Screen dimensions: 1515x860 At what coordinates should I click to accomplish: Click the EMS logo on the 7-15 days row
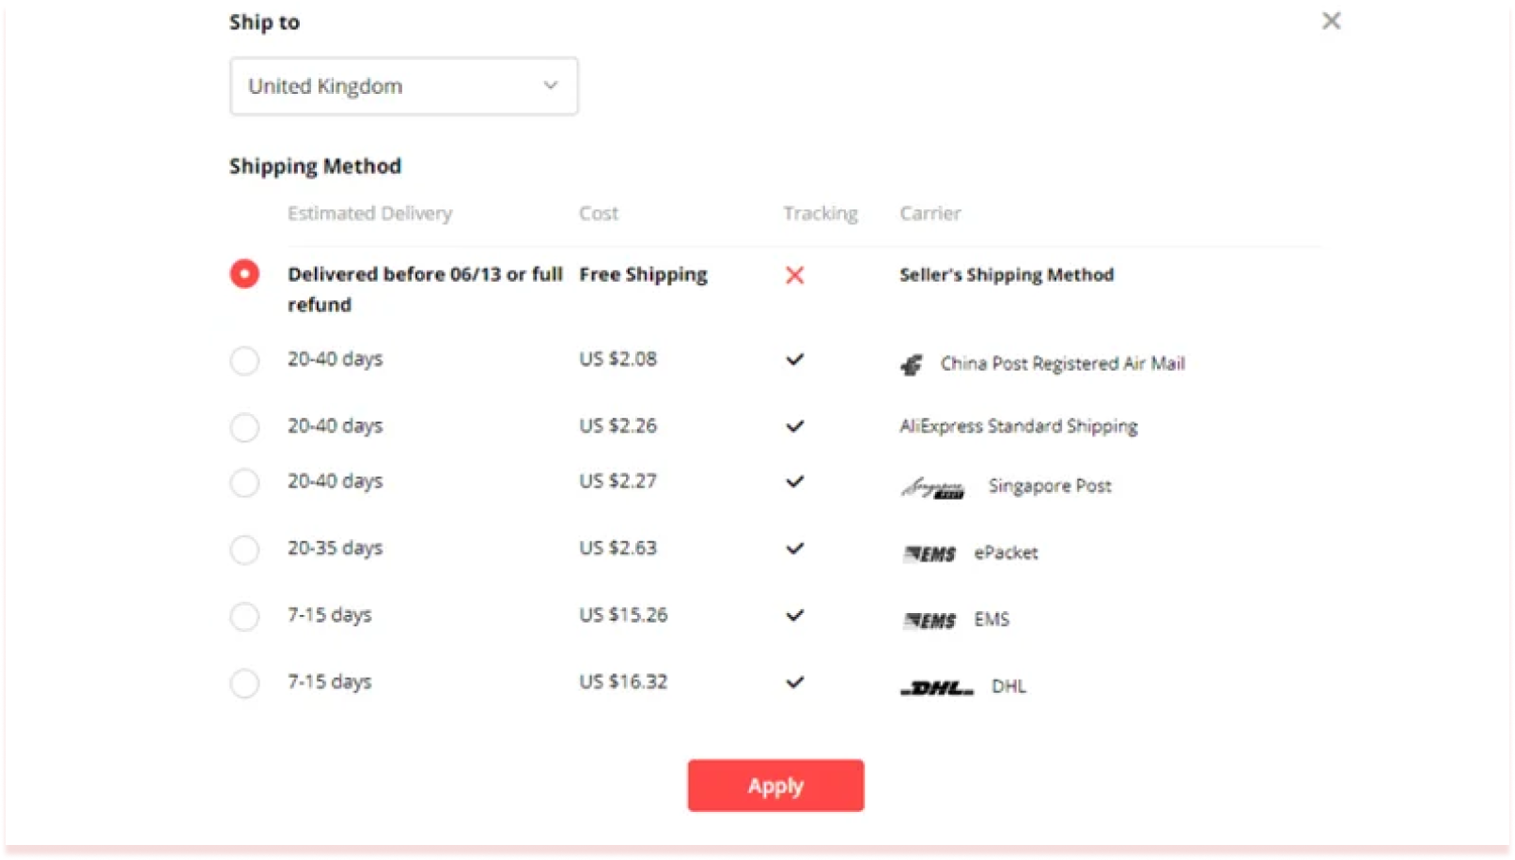coord(930,620)
